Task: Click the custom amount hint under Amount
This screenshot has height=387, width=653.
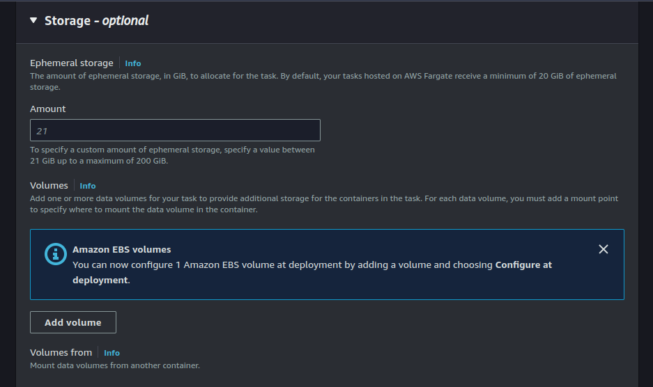Action: (172, 155)
